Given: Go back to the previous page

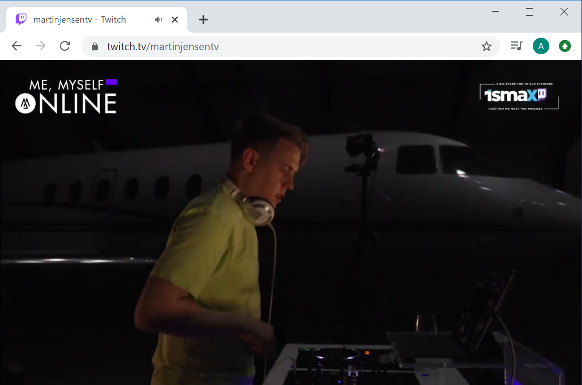Looking at the screenshot, I should [17, 46].
